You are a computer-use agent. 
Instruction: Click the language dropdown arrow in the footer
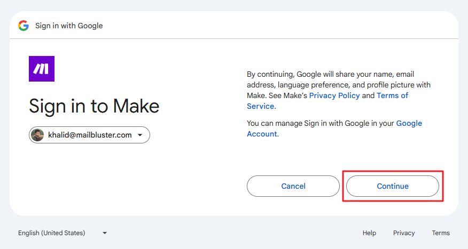105,233
